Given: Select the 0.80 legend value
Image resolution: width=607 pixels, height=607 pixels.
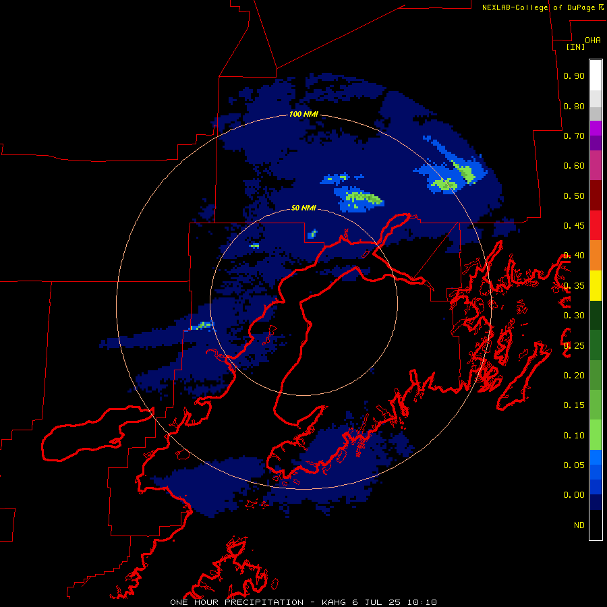Looking at the screenshot, I should [574, 106].
